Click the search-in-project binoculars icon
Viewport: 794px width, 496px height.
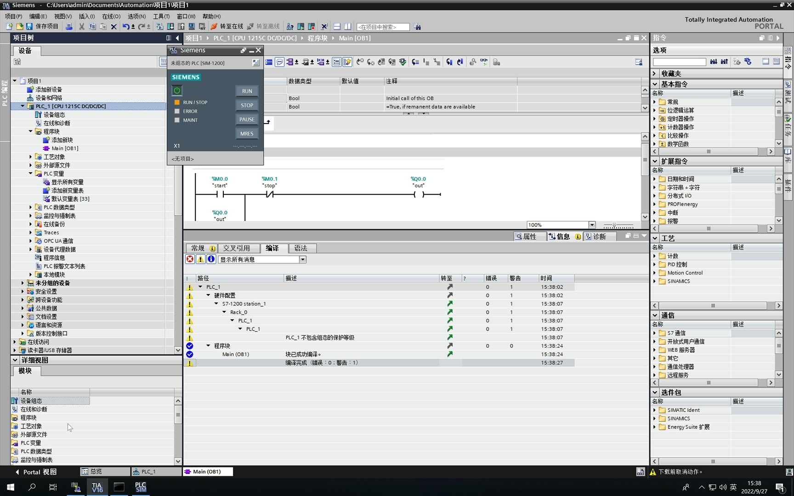(417, 27)
